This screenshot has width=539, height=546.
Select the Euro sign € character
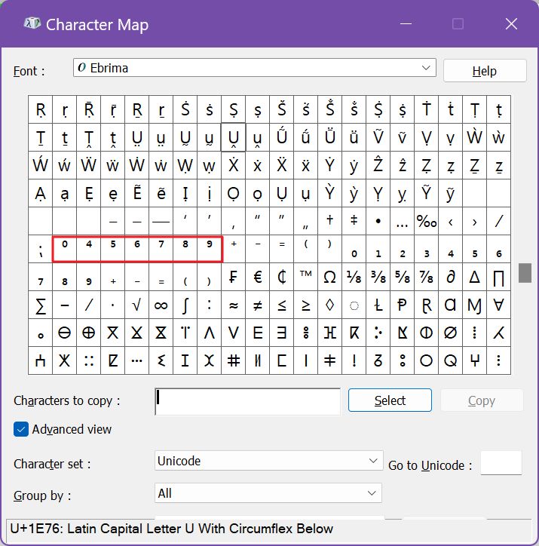point(258,277)
